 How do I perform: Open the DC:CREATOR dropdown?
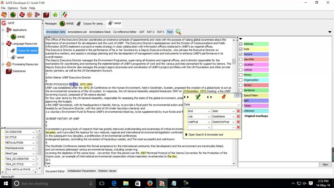pyautogui.click(x=33, y=132)
